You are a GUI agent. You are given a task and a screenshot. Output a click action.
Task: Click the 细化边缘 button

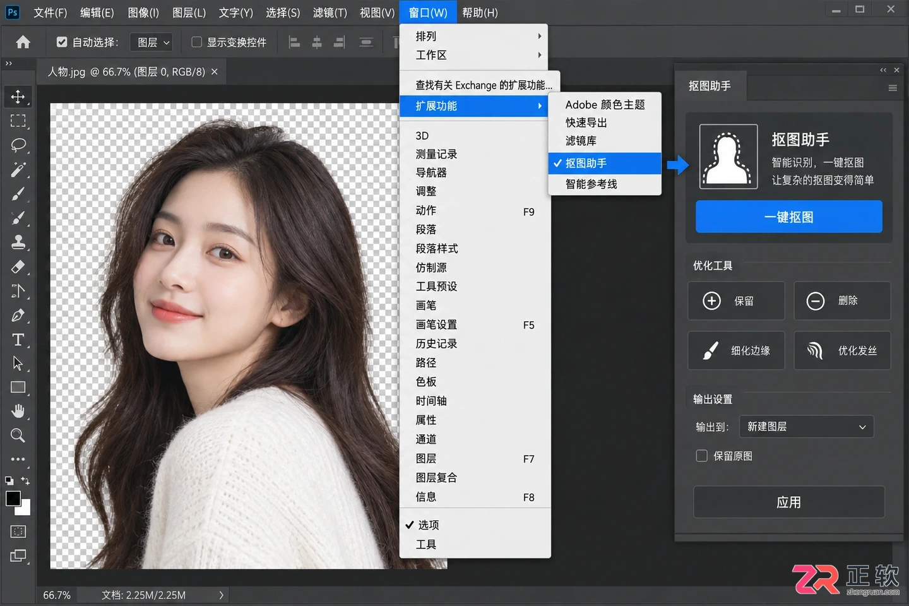[x=736, y=350]
